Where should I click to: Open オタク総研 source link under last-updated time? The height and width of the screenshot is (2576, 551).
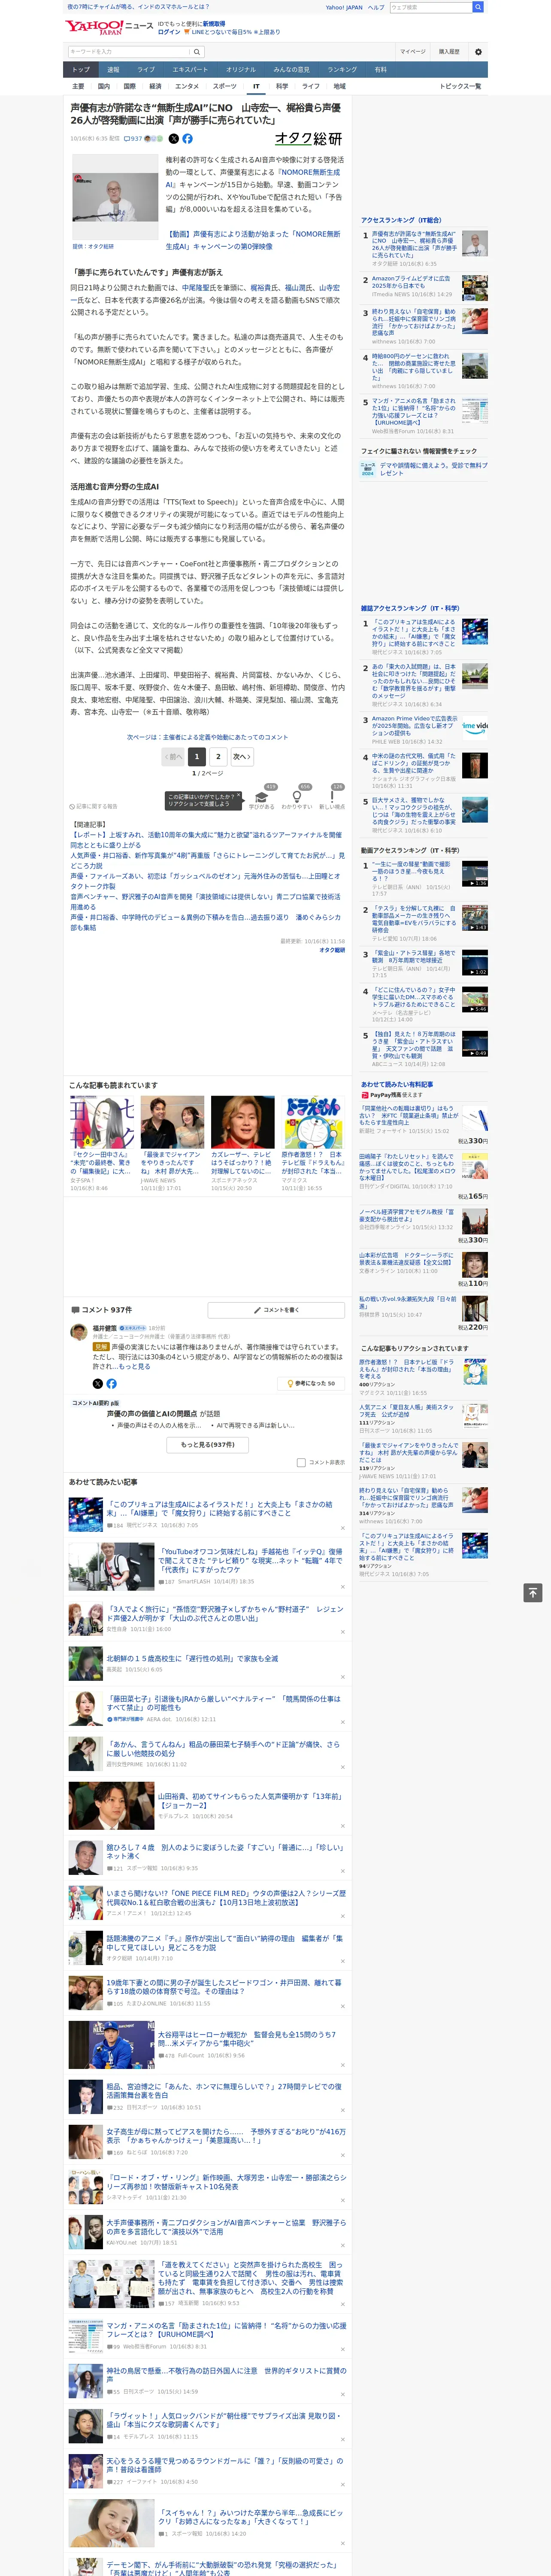click(x=332, y=950)
